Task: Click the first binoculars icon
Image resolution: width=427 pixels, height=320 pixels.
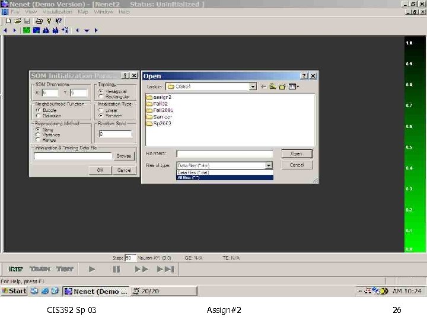Action: point(46,30)
